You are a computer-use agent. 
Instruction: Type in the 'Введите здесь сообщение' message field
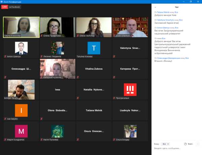pyautogui.click(x=175, y=148)
